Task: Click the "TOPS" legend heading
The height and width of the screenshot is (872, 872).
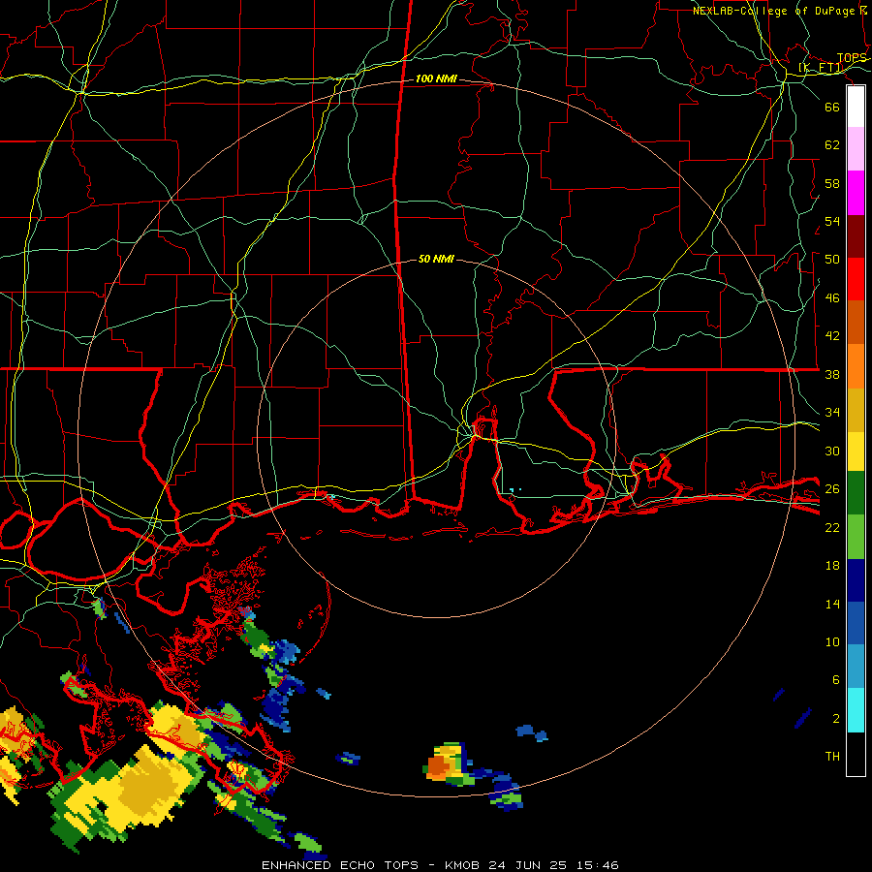Action: click(852, 58)
